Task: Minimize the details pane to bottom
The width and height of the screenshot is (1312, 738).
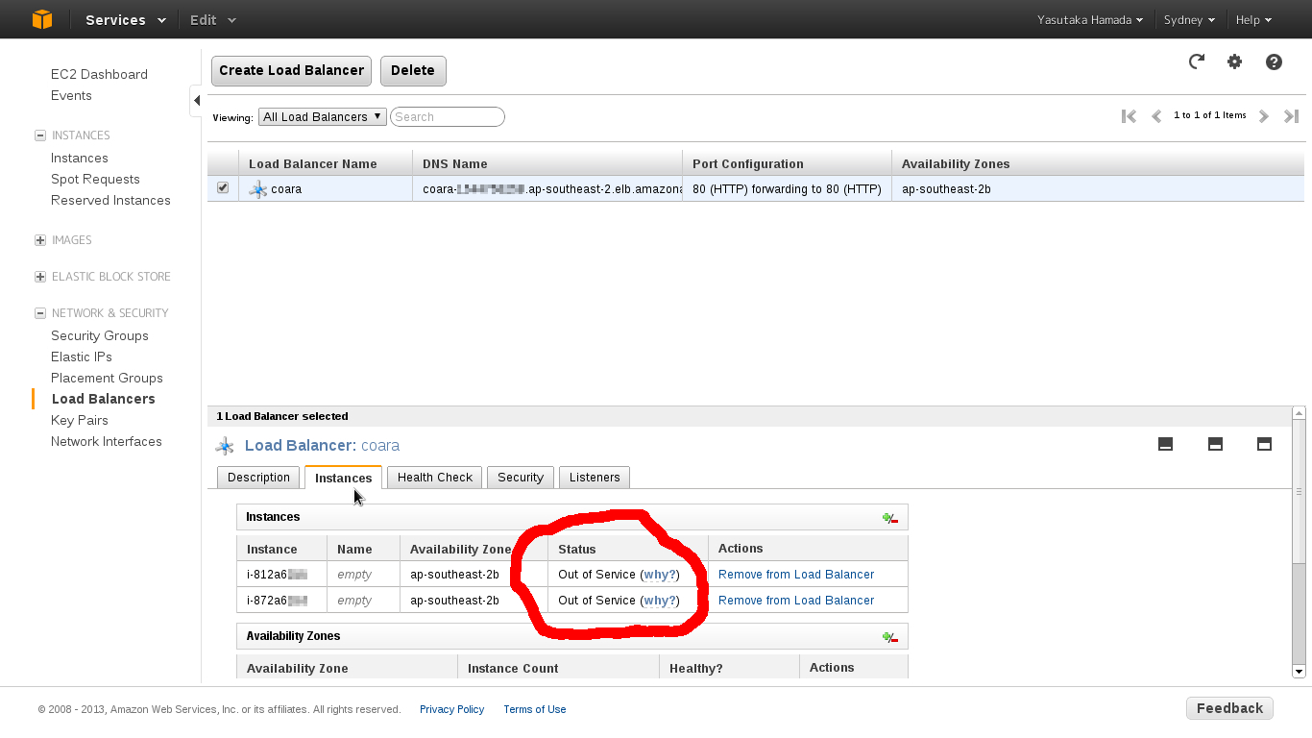Action: 1165,444
